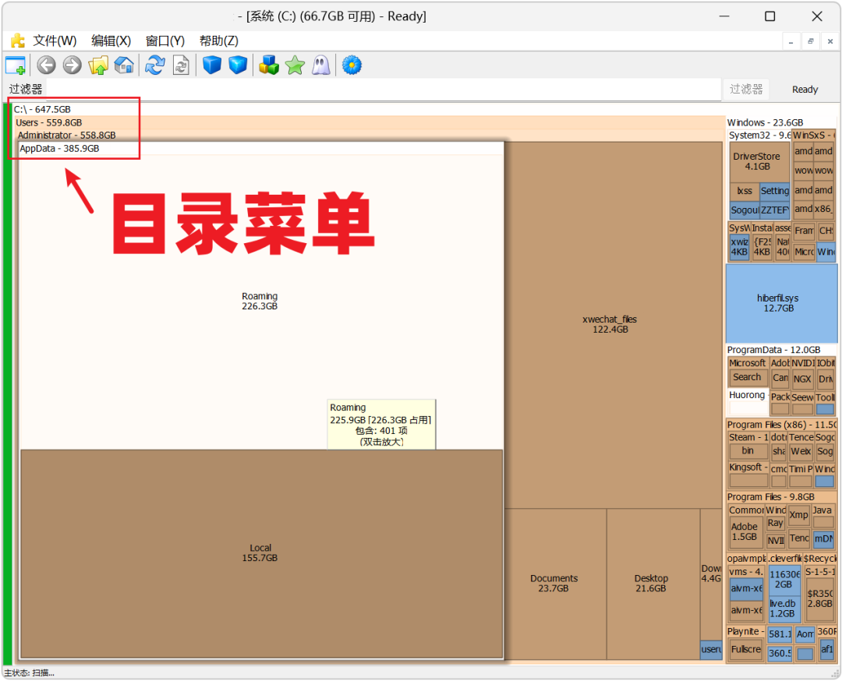Click the home house icon
Image resolution: width=842 pixels, height=681 pixels.
click(124, 65)
